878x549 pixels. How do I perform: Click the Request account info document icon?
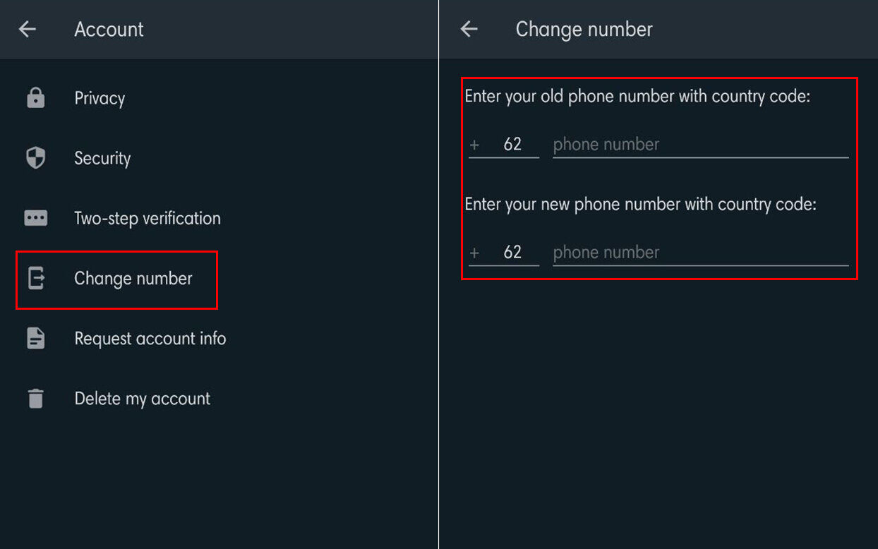(x=35, y=339)
